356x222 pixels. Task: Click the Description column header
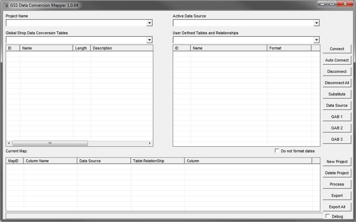point(122,48)
